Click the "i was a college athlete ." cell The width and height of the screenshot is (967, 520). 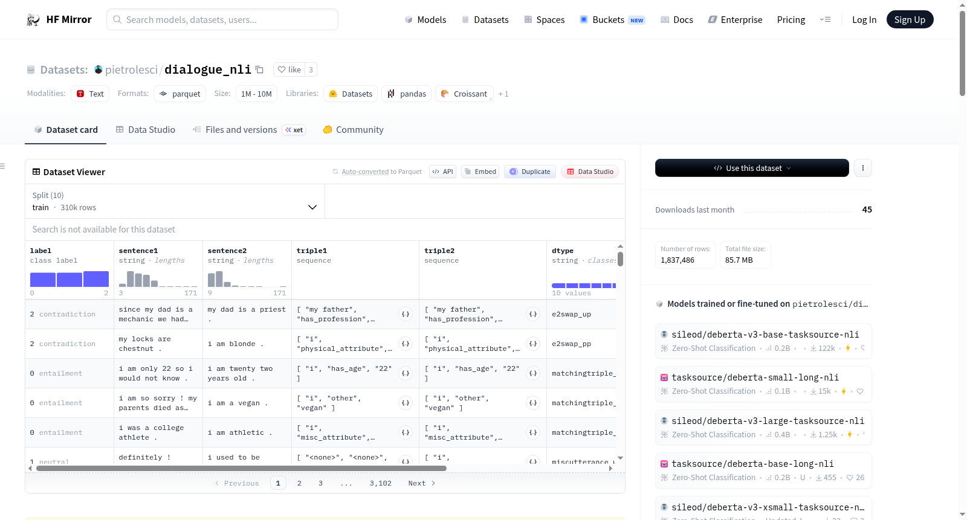point(158,432)
